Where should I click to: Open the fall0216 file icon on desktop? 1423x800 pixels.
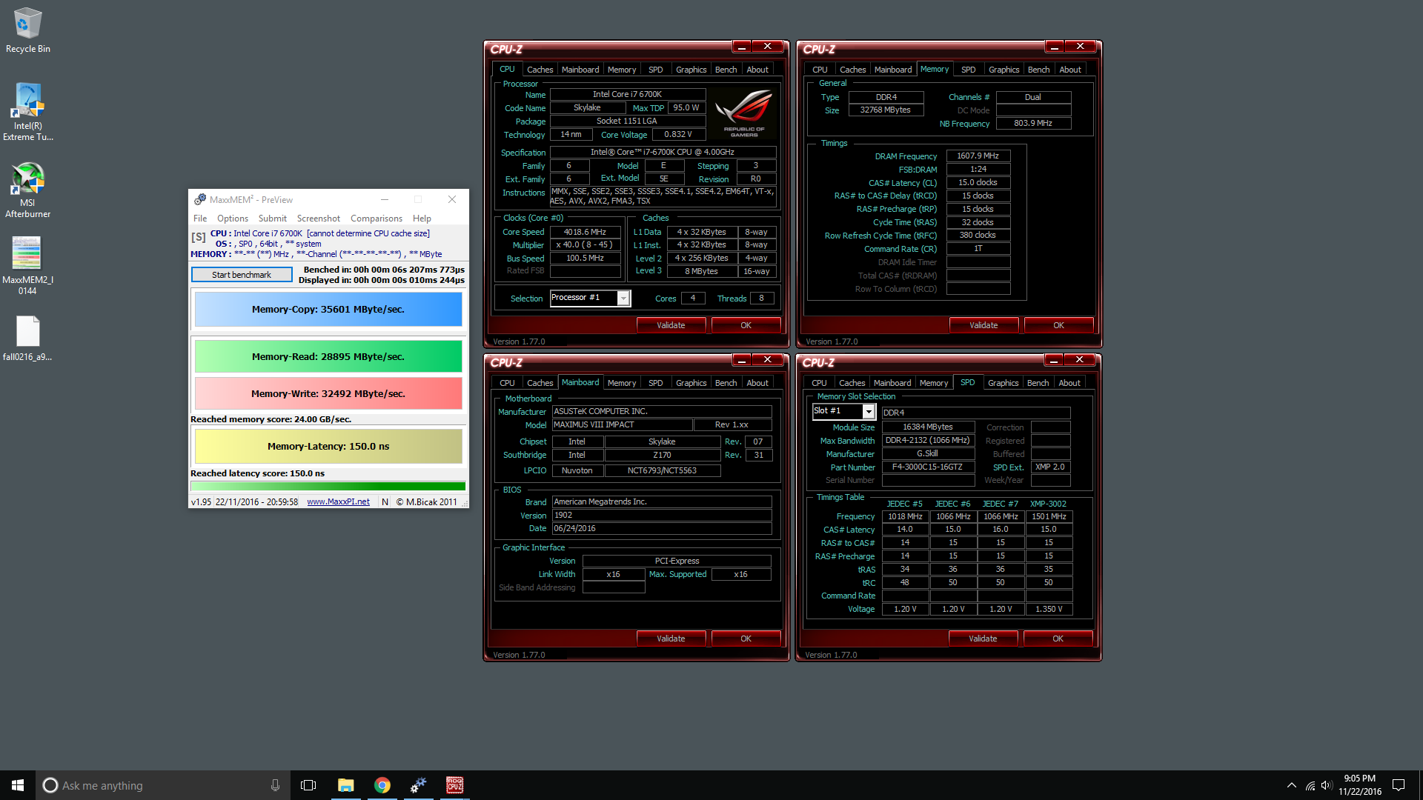click(27, 339)
